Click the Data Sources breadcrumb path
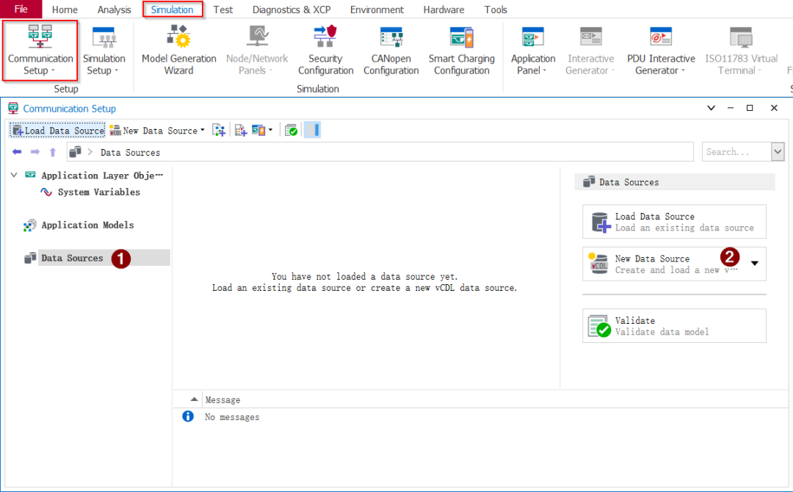 point(130,152)
